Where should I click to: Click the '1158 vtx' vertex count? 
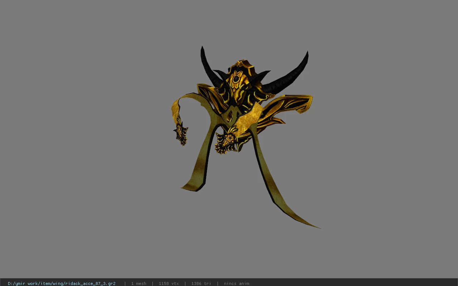pos(169,283)
